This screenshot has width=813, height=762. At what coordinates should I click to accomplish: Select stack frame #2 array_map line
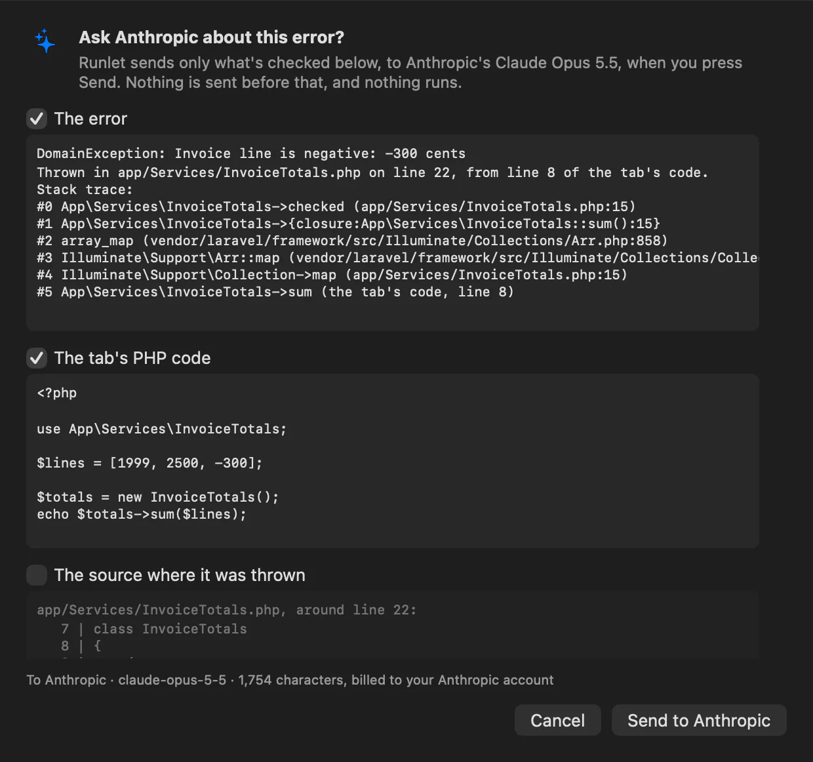tap(352, 241)
